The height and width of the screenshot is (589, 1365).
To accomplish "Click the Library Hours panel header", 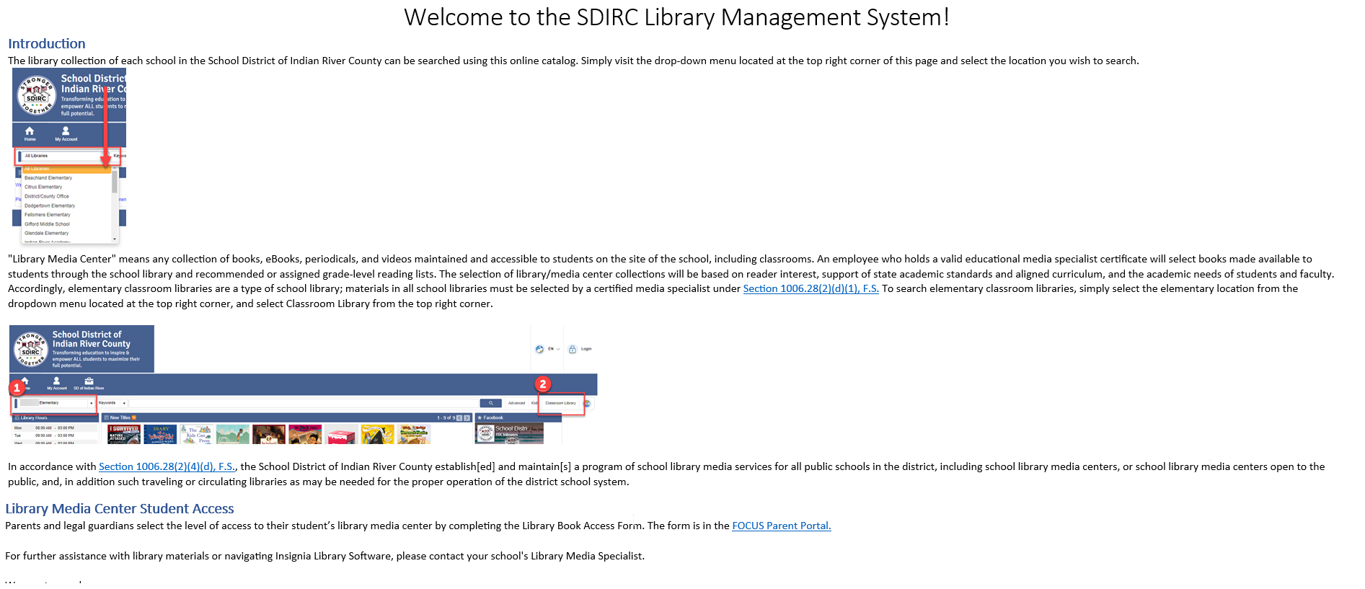I will 55,417.
